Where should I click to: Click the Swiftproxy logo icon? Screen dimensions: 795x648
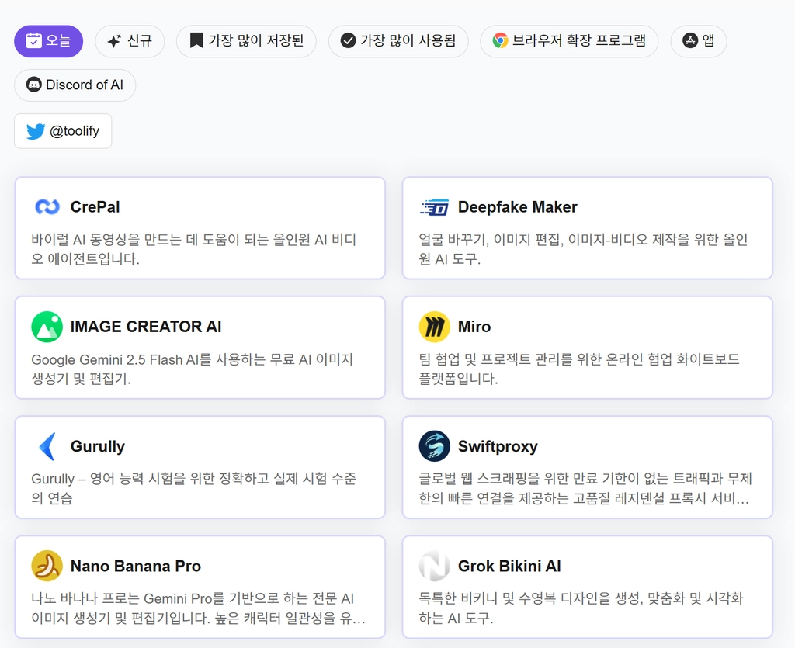[x=435, y=446]
